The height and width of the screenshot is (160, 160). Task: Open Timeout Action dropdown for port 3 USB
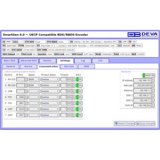tap(50, 91)
